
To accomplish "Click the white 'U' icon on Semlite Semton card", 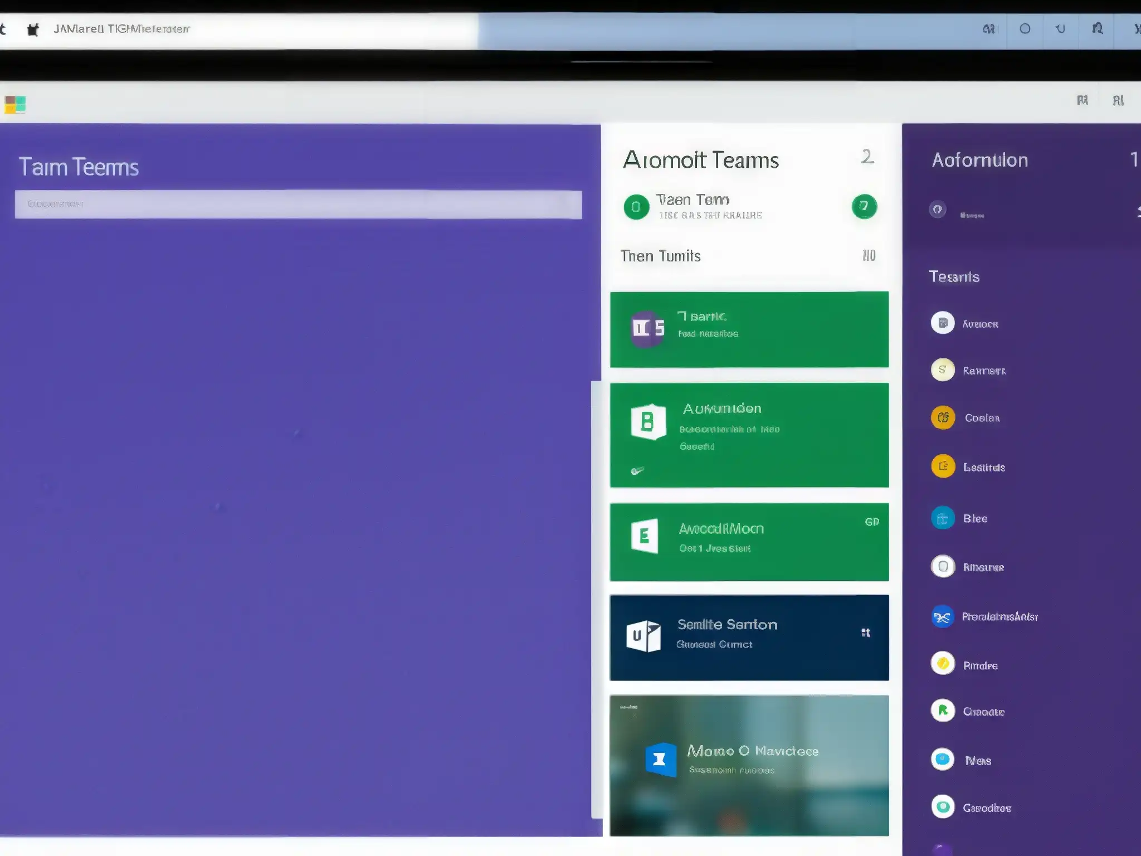I will [x=643, y=636].
